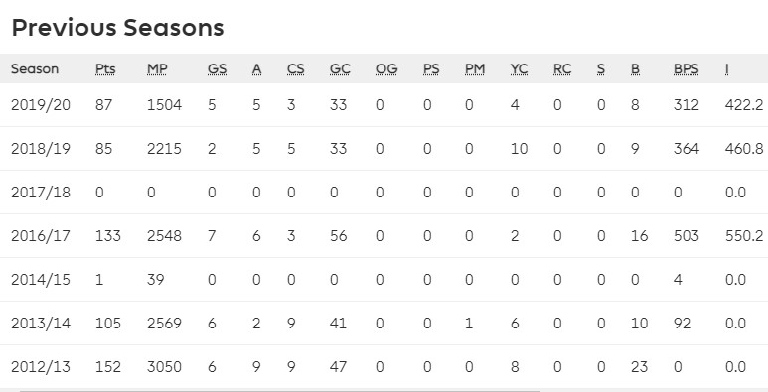The width and height of the screenshot is (768, 392).
Task: Click the horizontal scrollbar below the table
Action: click(279, 391)
